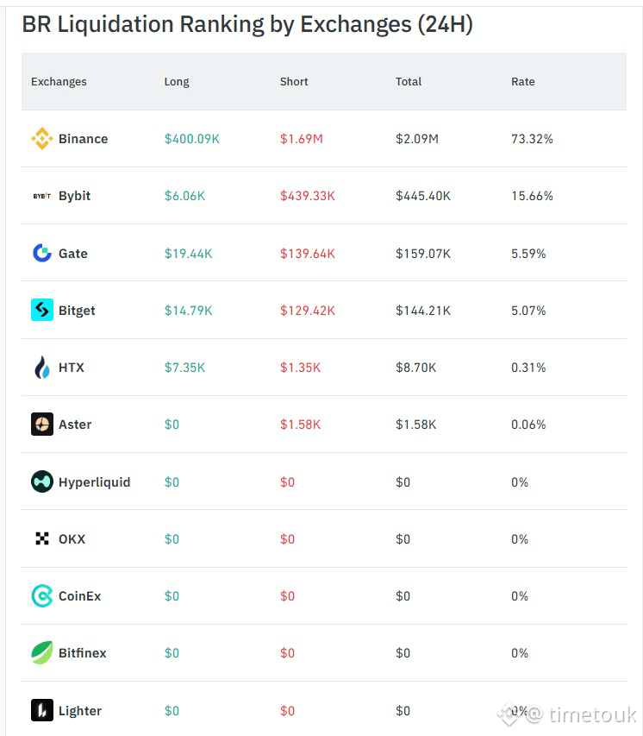Click the CoinEx logo icon

(x=41, y=595)
